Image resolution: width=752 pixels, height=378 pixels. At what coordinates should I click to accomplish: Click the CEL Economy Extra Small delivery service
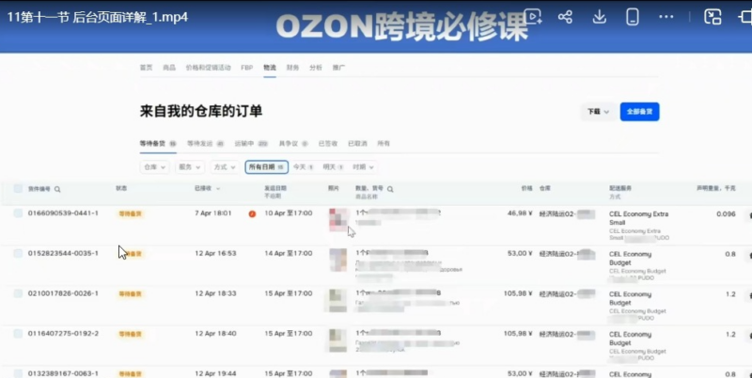coord(638,218)
